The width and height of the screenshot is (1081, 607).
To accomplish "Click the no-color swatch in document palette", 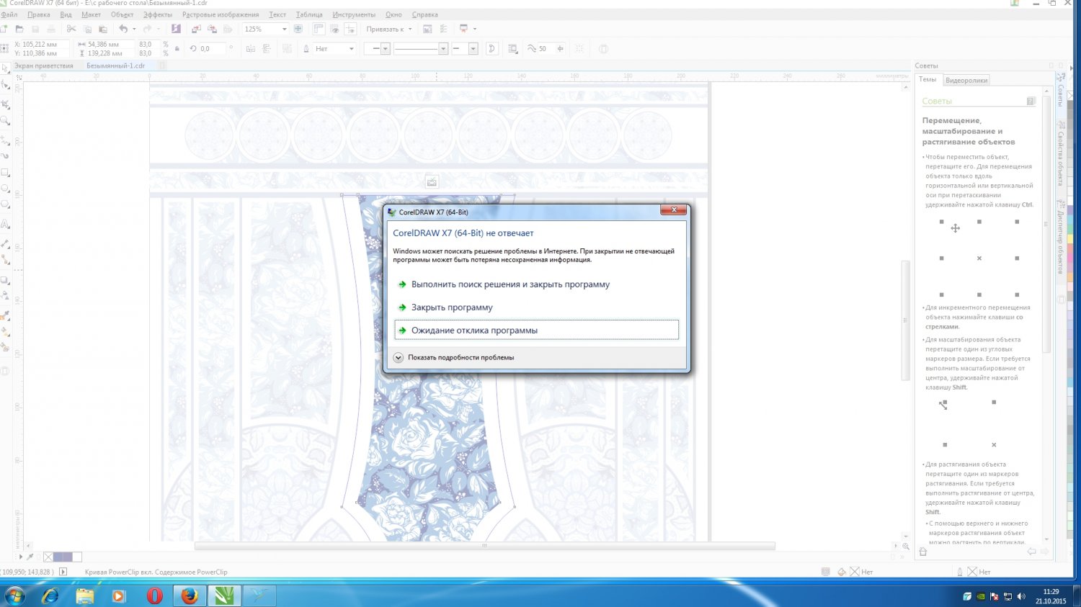I will coord(48,557).
